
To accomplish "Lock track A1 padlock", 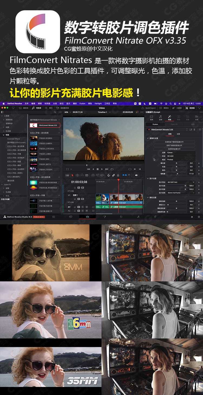I will 75,207.
